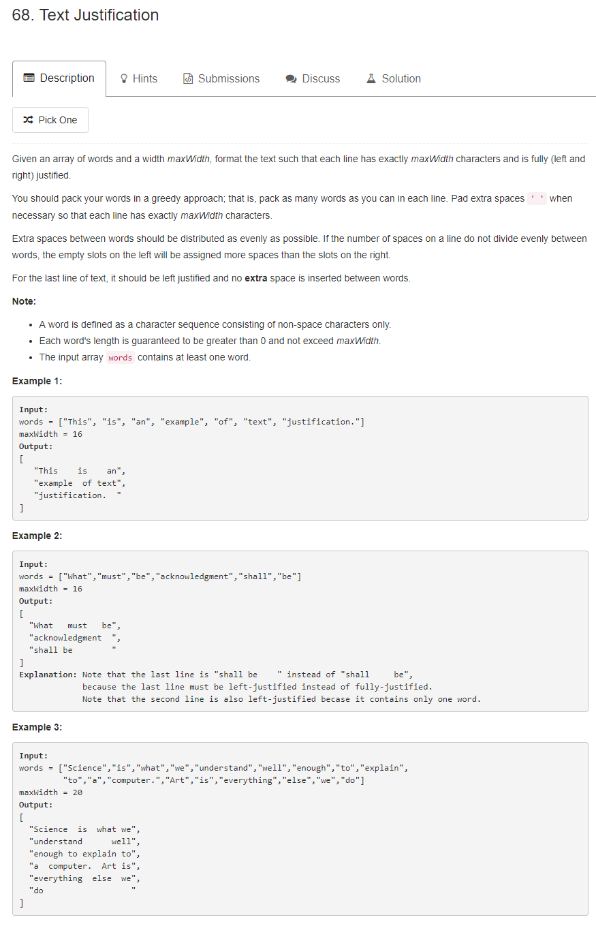This screenshot has height=926, width=596.
Task: Open the Hints tab
Action: pos(139,79)
